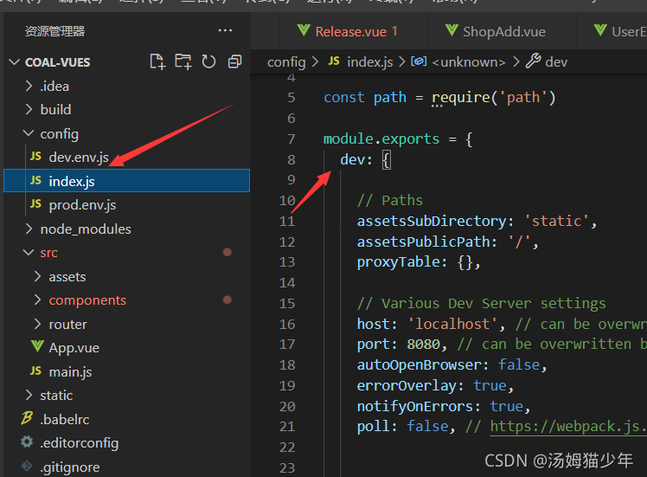Expand the .idea folder
Image resolution: width=647 pixels, height=477 pixels.
29,86
